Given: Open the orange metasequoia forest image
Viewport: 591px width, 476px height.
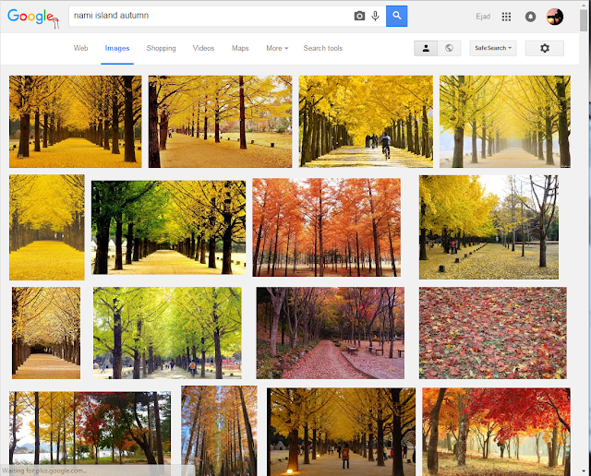Looking at the screenshot, I should [326, 228].
